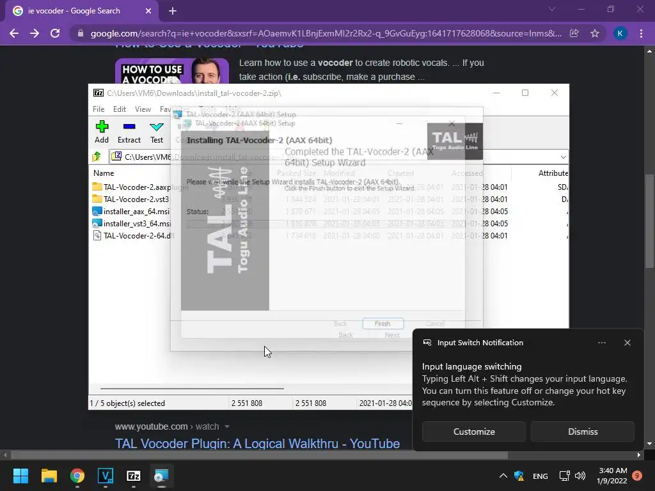Dismiss the input language switching notification
Viewport: 655px width, 491px height.
582,432
